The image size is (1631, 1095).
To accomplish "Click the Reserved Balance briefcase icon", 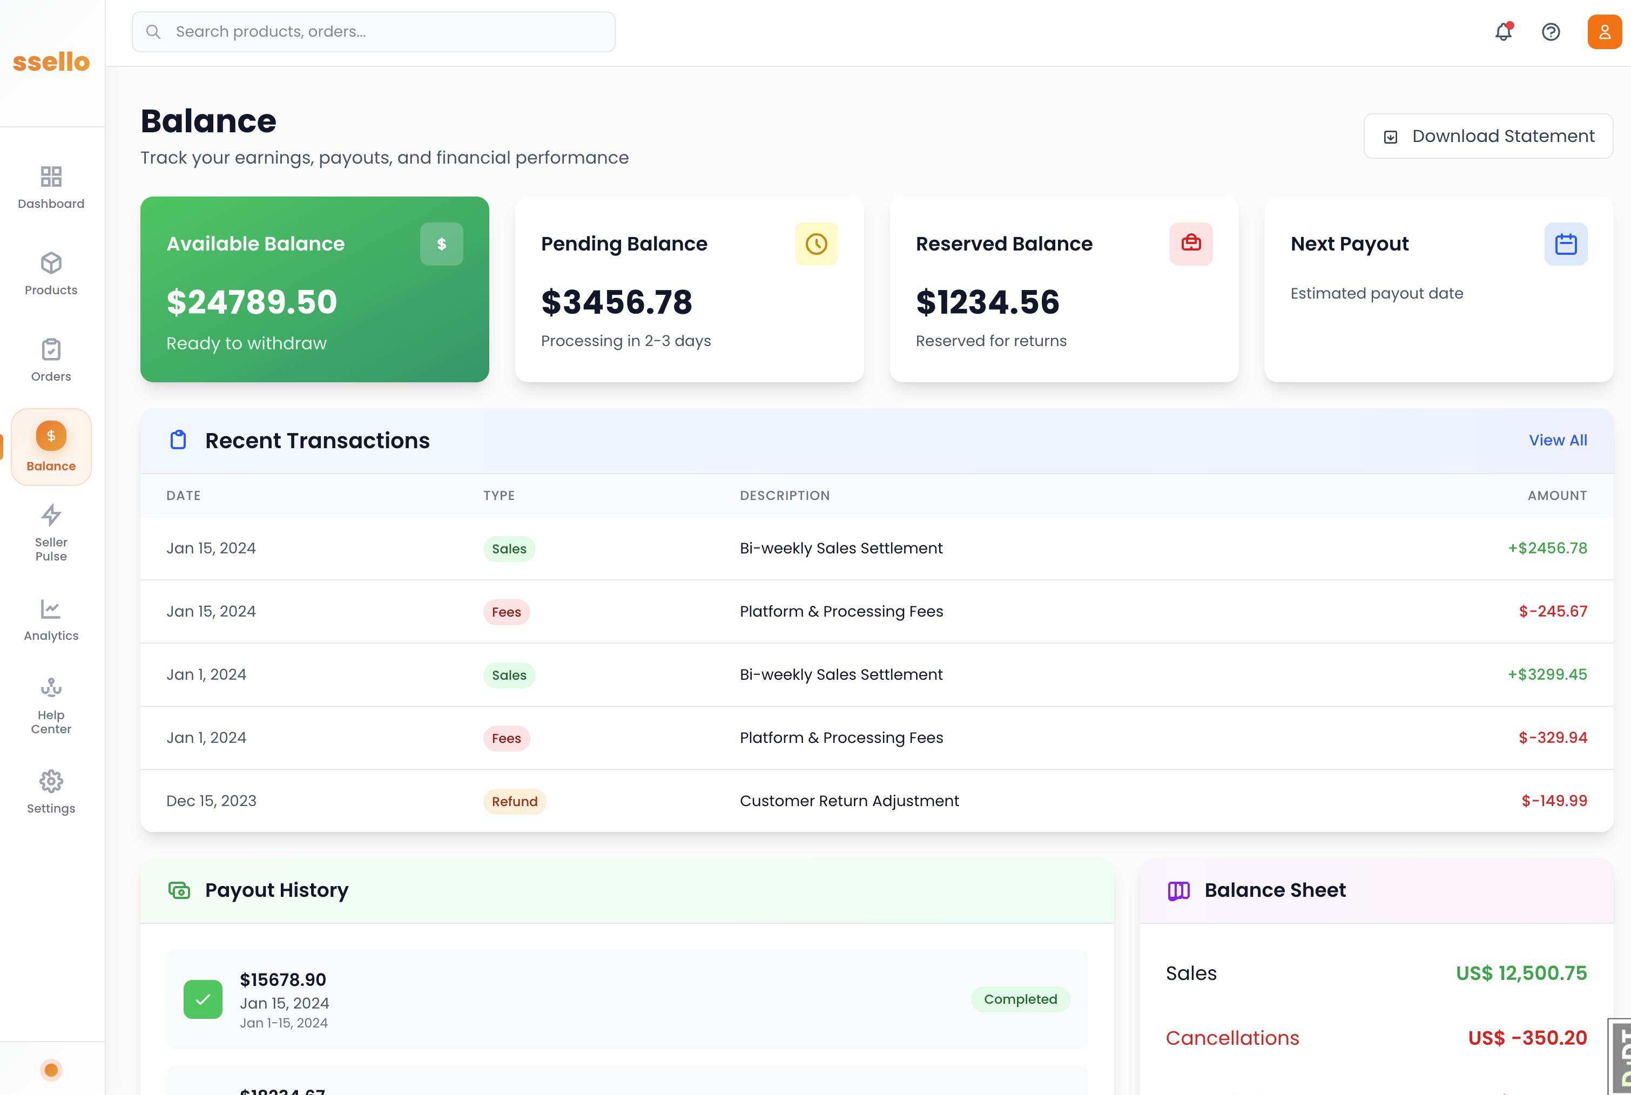I will tap(1191, 244).
